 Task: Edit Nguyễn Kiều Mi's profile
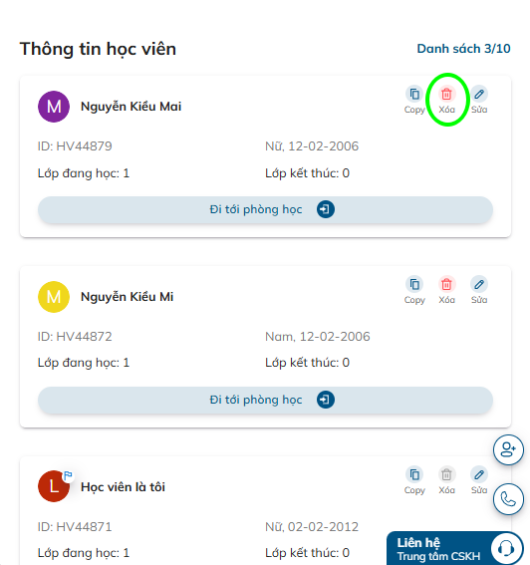tap(479, 290)
